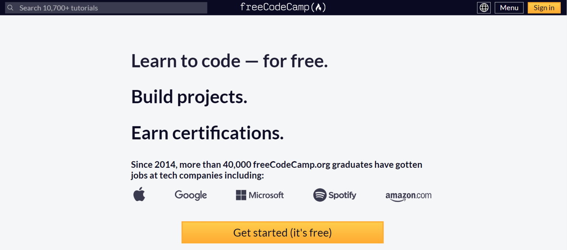This screenshot has width=567, height=250.
Task: Click the freeCodeCamp flame logo
Action: 319,7
